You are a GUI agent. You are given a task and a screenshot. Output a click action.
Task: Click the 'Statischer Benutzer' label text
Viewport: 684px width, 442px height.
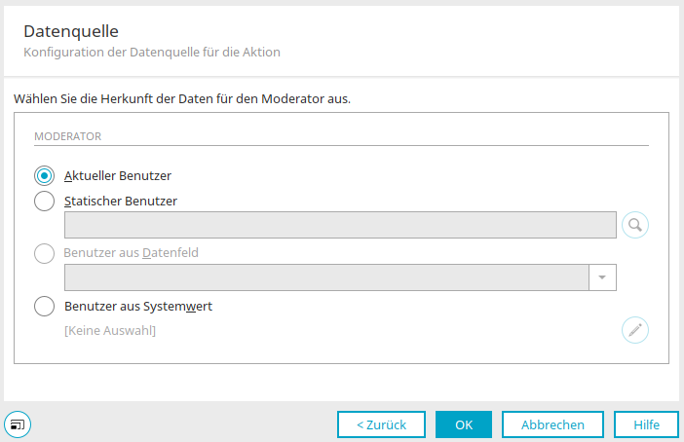(121, 201)
